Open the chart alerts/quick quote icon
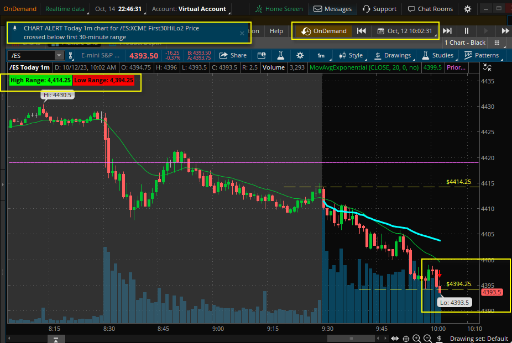The width and height of the screenshot is (512, 343). click(262, 55)
